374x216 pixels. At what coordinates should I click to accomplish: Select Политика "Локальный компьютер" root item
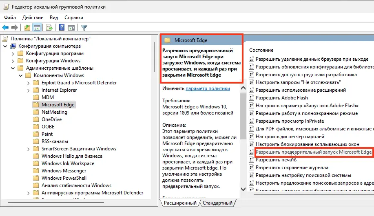point(51,39)
